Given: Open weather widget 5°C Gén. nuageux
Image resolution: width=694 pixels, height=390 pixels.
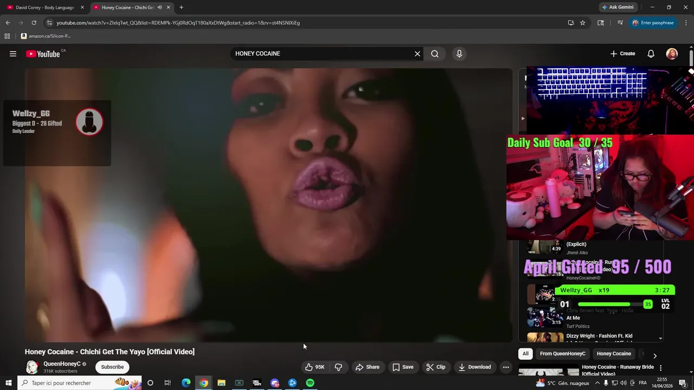Looking at the screenshot, I should tap(562, 383).
